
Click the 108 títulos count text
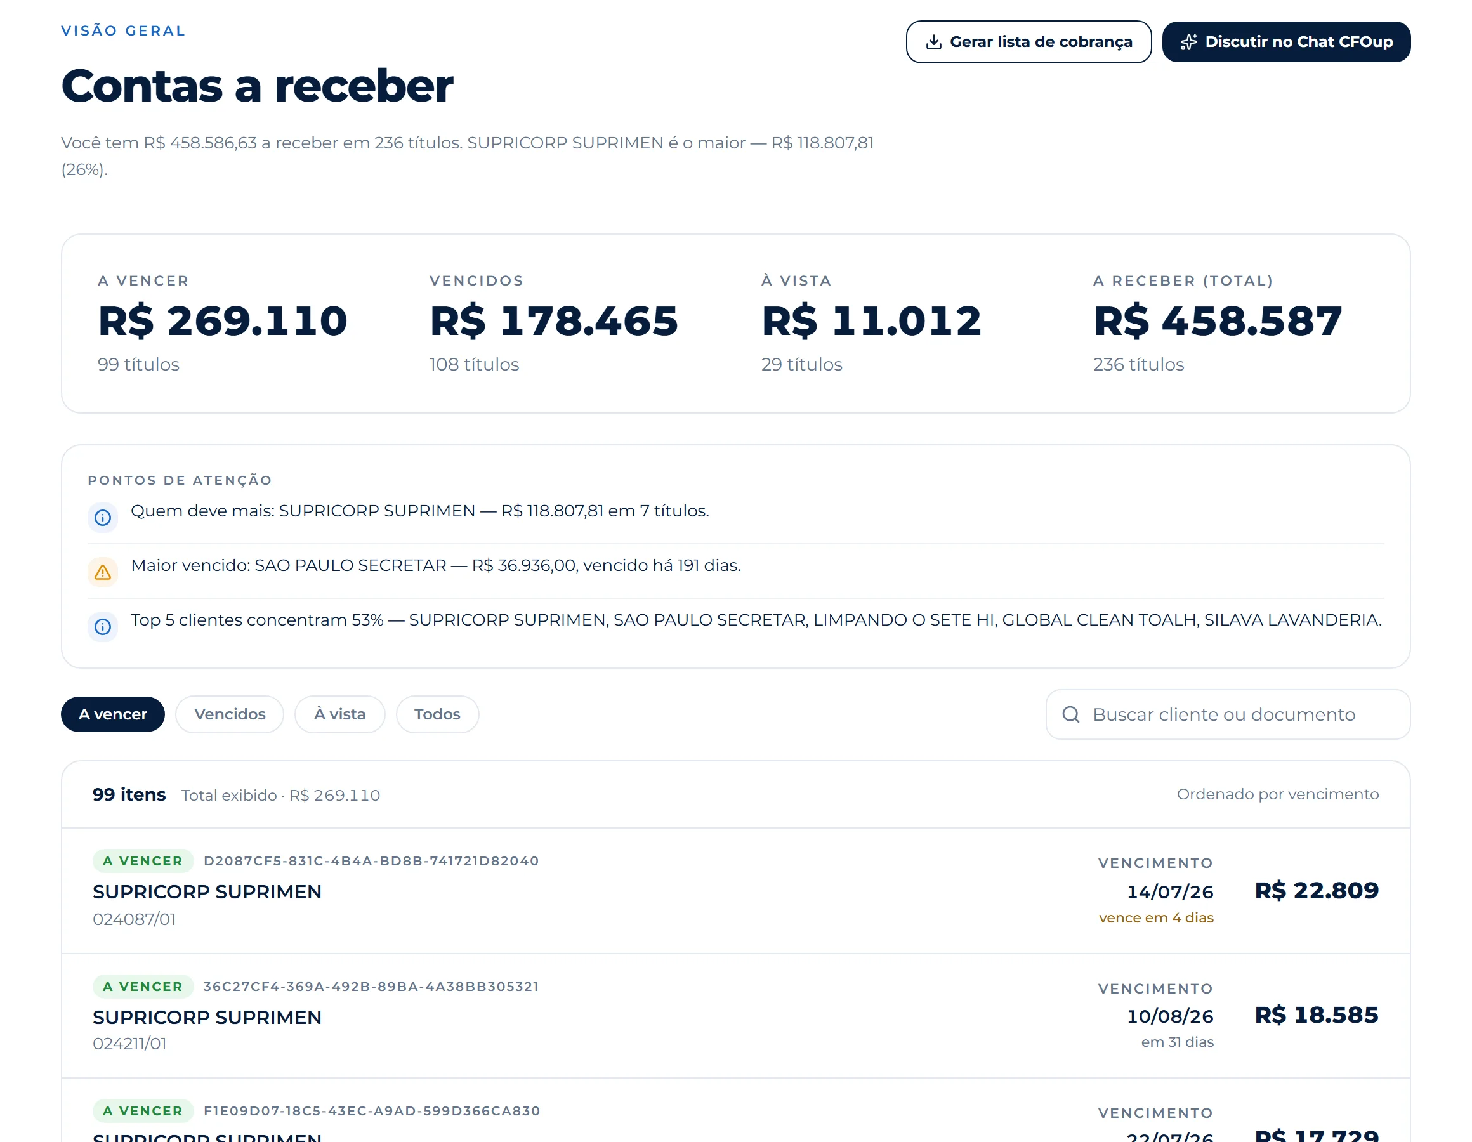(x=474, y=365)
